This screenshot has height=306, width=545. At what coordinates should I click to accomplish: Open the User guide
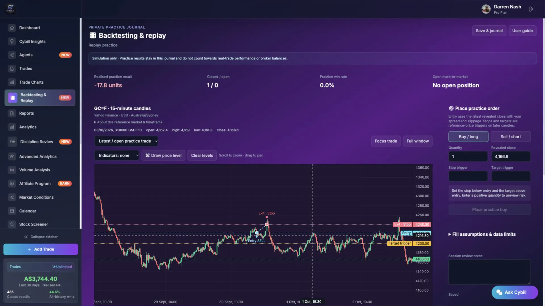pyautogui.click(x=522, y=31)
